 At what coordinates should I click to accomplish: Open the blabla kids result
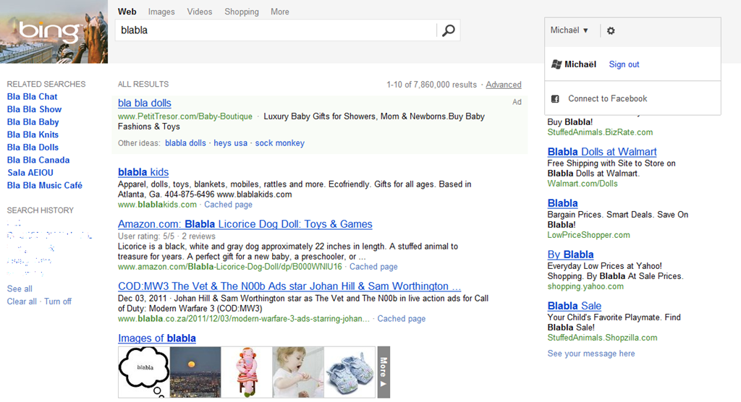point(143,172)
